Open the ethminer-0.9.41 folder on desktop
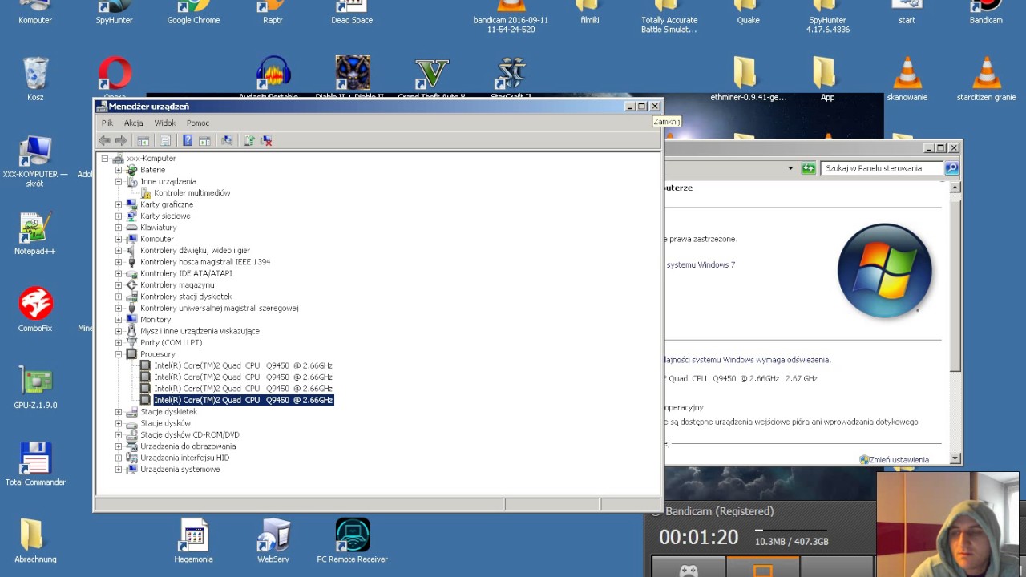The width and height of the screenshot is (1026, 577). 749,79
